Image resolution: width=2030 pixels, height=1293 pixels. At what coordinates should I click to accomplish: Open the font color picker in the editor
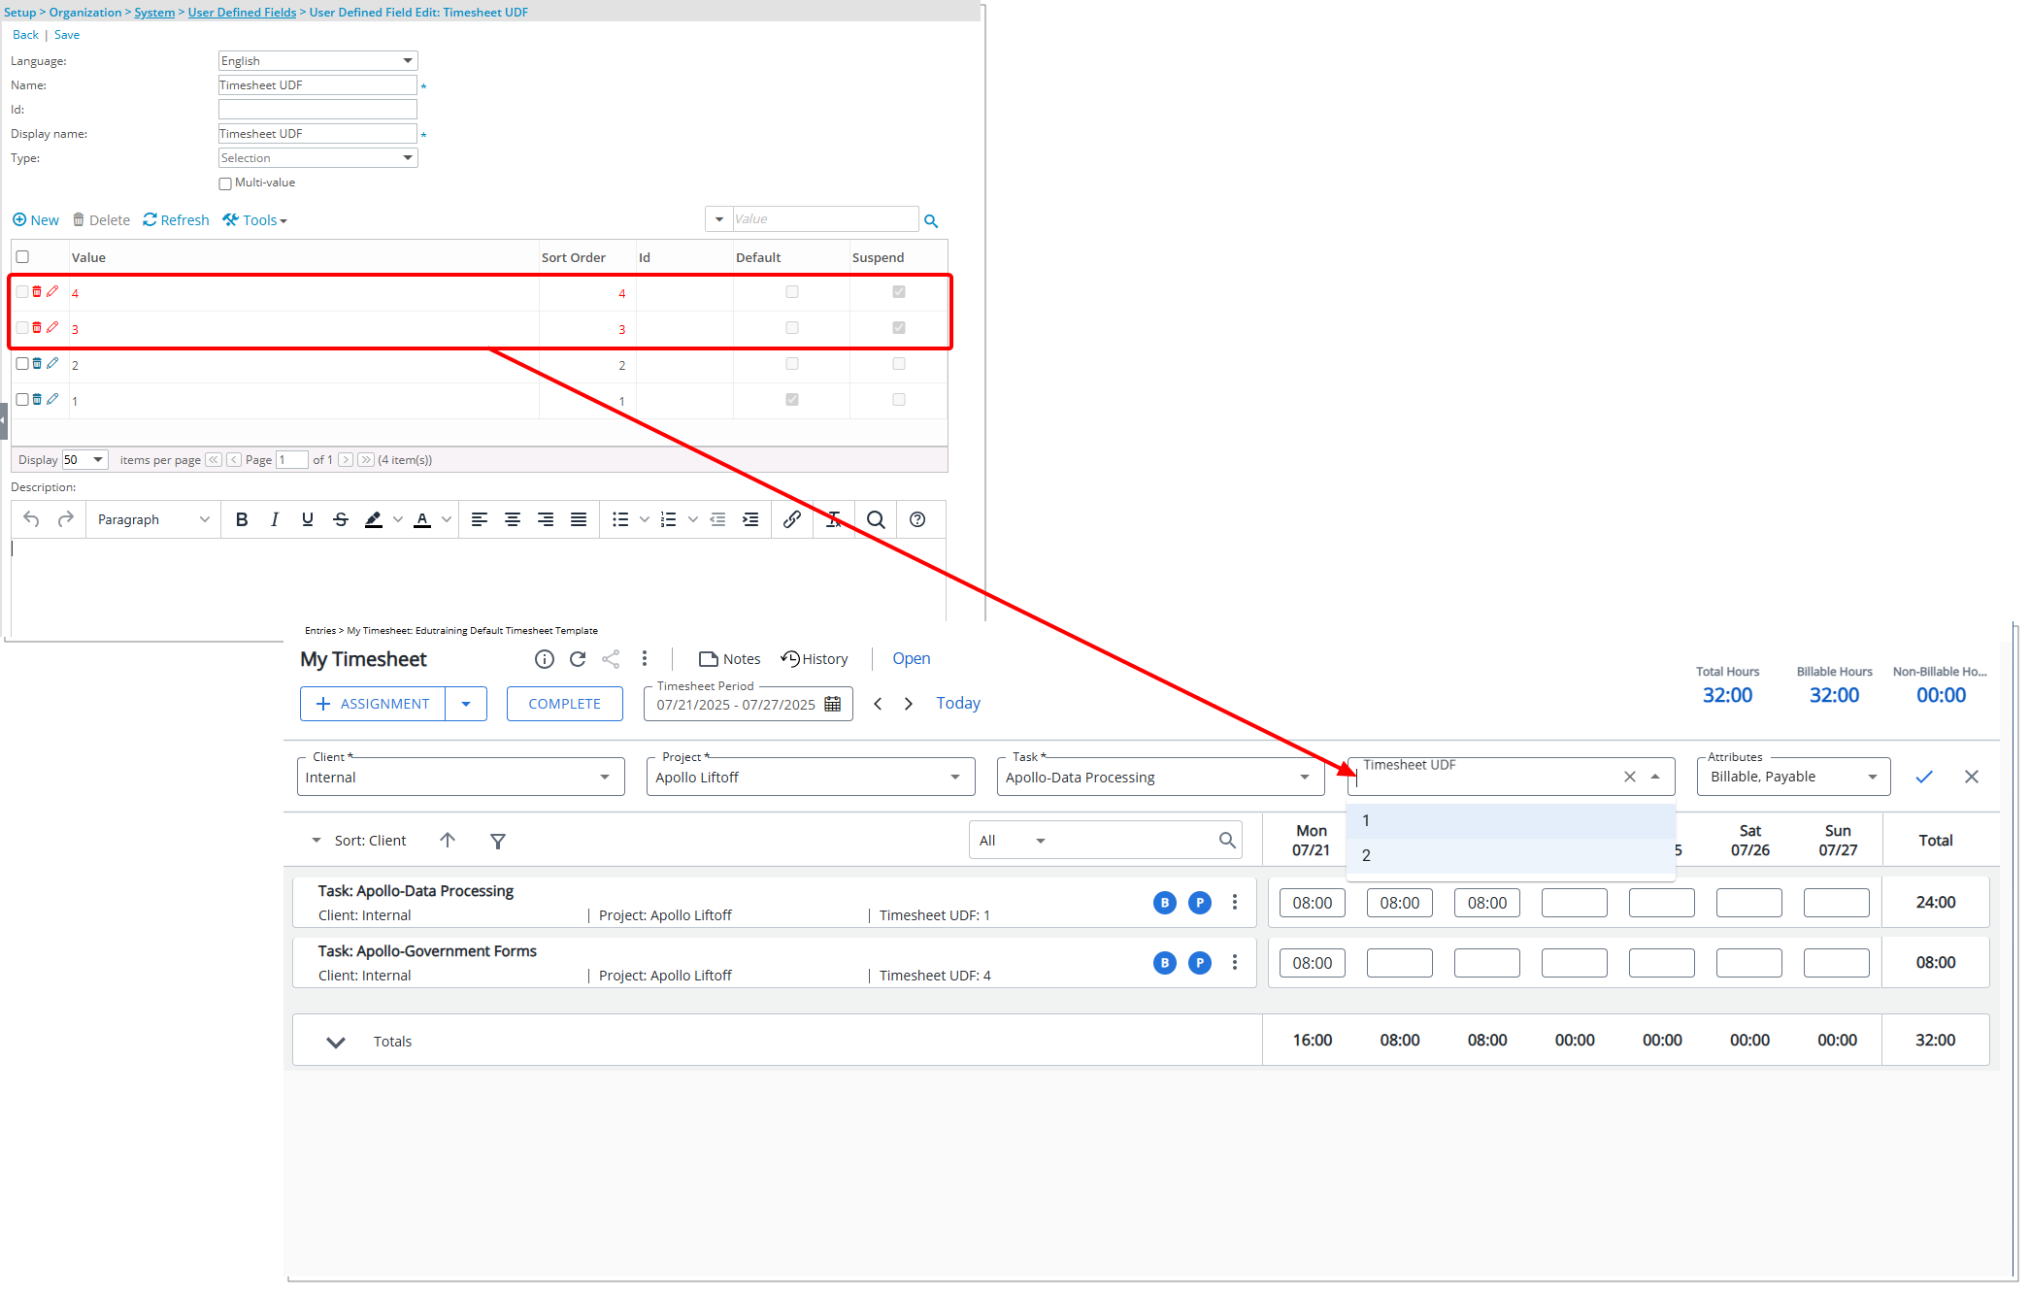pos(423,519)
